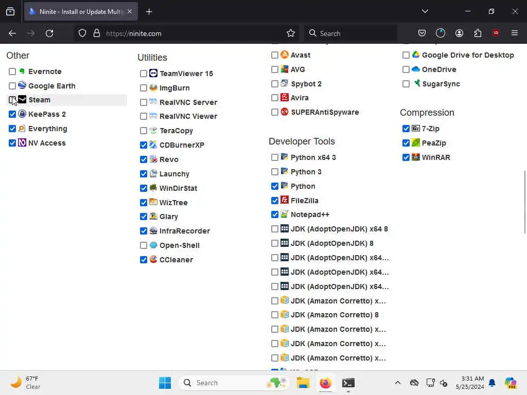The width and height of the screenshot is (527, 395).
Task: Check the Evernote checkbox
Action: coord(12,71)
